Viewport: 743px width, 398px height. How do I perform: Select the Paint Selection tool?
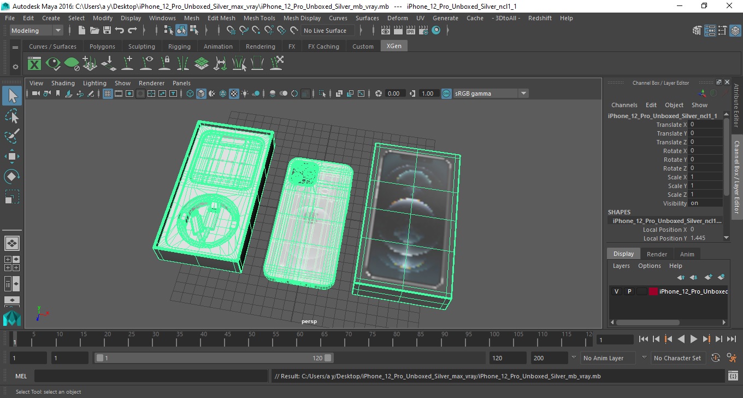click(12, 136)
